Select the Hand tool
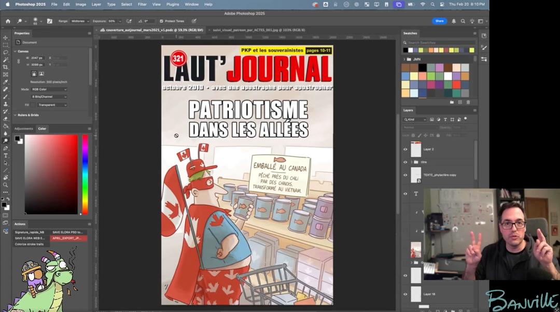The image size is (560, 312). tap(5, 177)
